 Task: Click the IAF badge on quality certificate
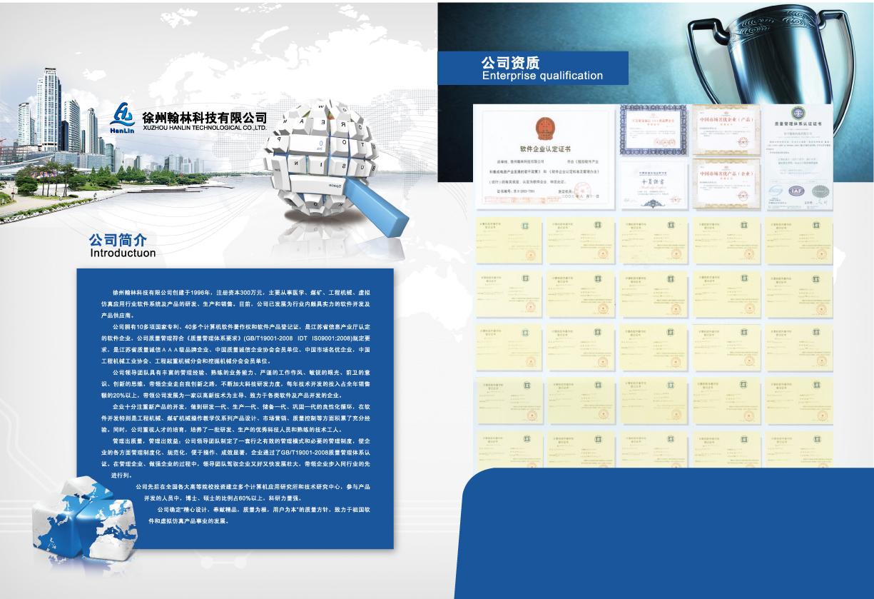(795, 191)
